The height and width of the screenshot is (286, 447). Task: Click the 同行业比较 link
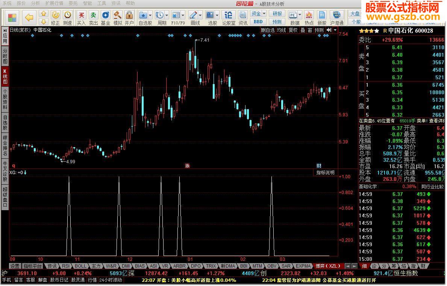432,187
